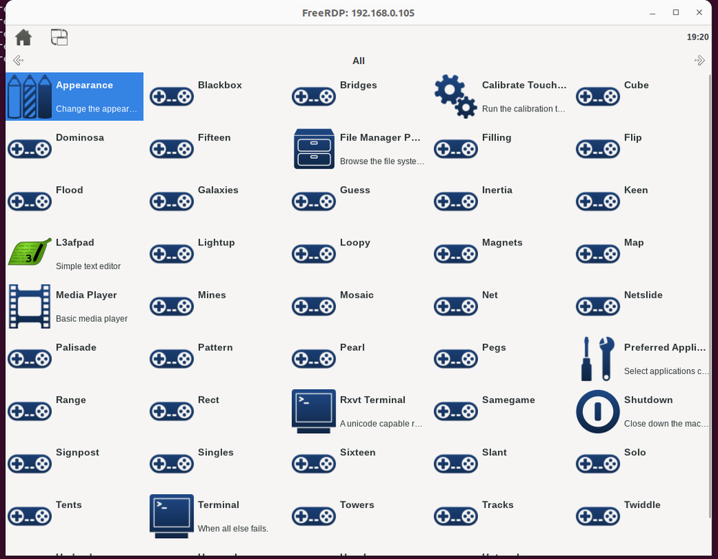Launch Cube game controller icon
718x559 pixels.
(597, 96)
